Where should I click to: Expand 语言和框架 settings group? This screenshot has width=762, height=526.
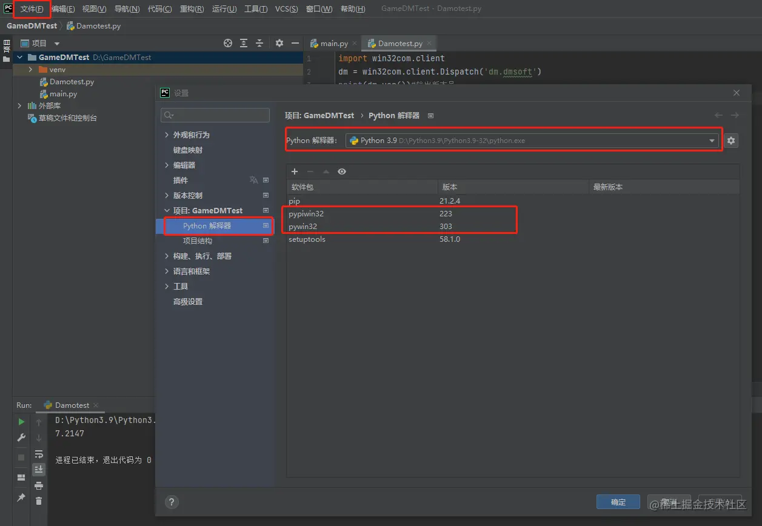pos(167,271)
